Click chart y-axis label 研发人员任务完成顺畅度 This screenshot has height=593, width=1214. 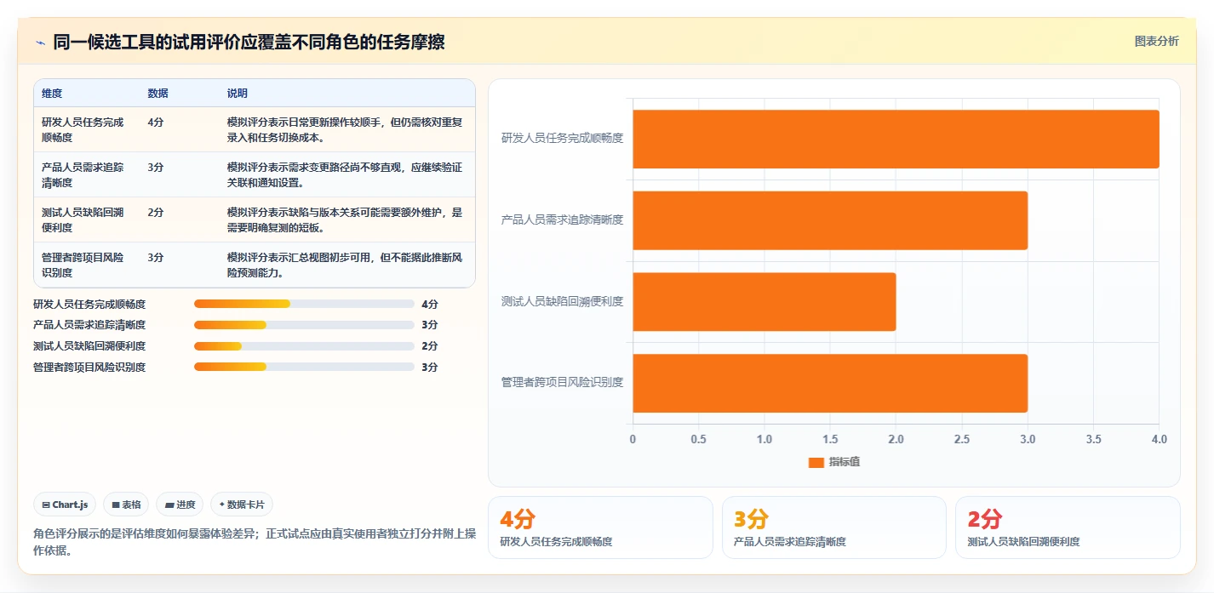pos(562,138)
